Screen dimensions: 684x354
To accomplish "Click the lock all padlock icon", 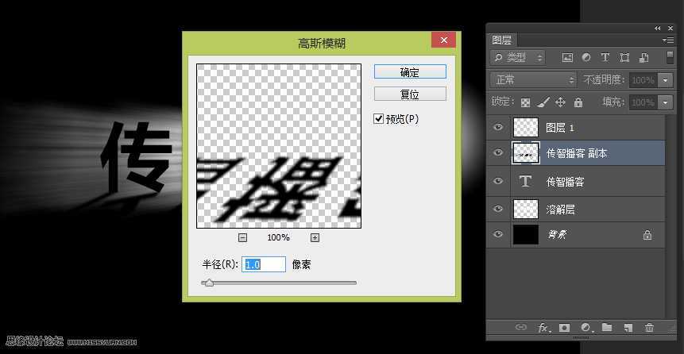I will click(x=578, y=102).
